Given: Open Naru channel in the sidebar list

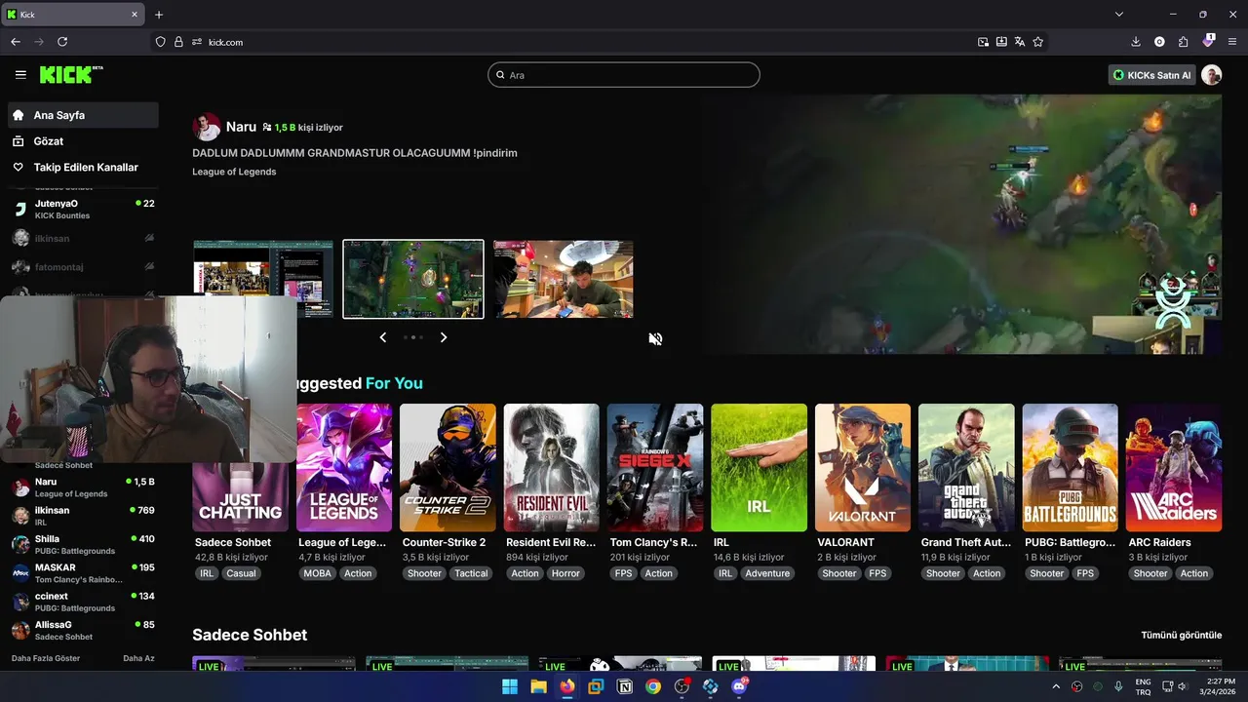Looking at the screenshot, I should pos(83,487).
